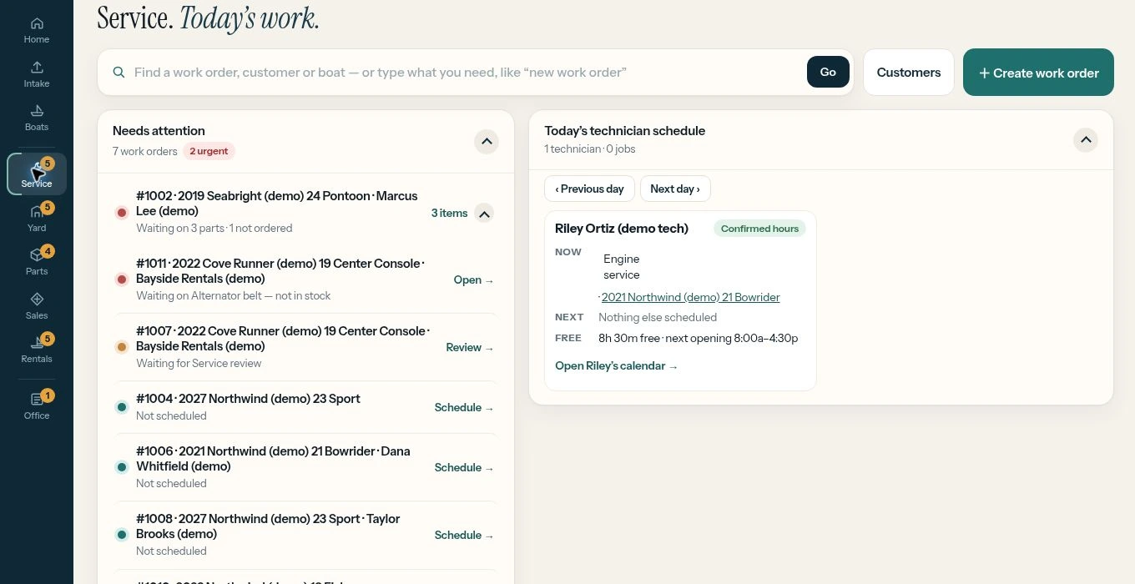Screen dimensions: 1135x584
Task: Click 'Waiting for Service review' status text
Action: (199, 364)
